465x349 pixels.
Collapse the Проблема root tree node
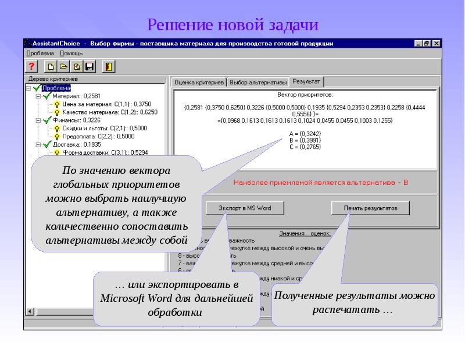pos(28,88)
